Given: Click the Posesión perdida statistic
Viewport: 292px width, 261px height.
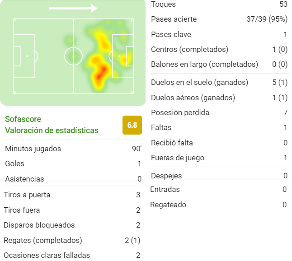Looking at the screenshot, I should [219, 112].
